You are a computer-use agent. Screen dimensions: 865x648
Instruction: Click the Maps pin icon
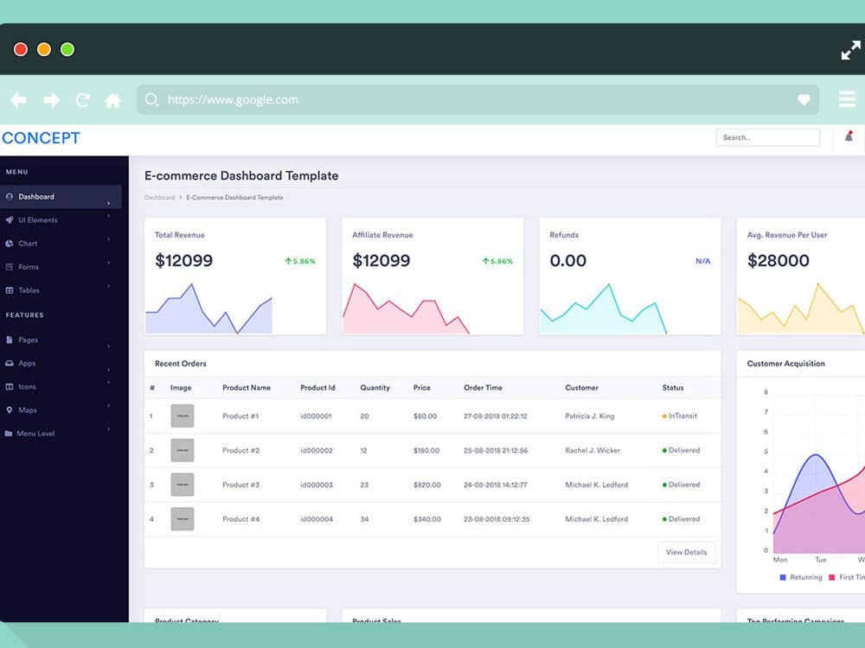tap(10, 410)
